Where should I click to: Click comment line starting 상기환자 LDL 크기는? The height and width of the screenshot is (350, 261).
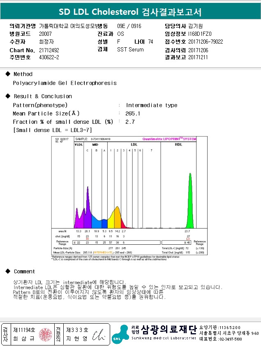[x=69, y=283]
